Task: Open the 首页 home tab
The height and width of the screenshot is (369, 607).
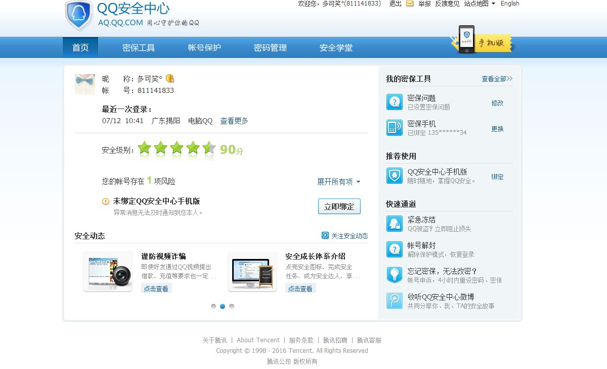Action: (80, 47)
